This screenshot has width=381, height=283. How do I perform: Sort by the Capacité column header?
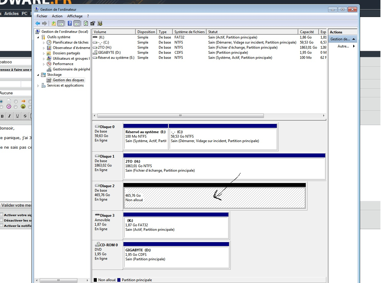pos(308,32)
